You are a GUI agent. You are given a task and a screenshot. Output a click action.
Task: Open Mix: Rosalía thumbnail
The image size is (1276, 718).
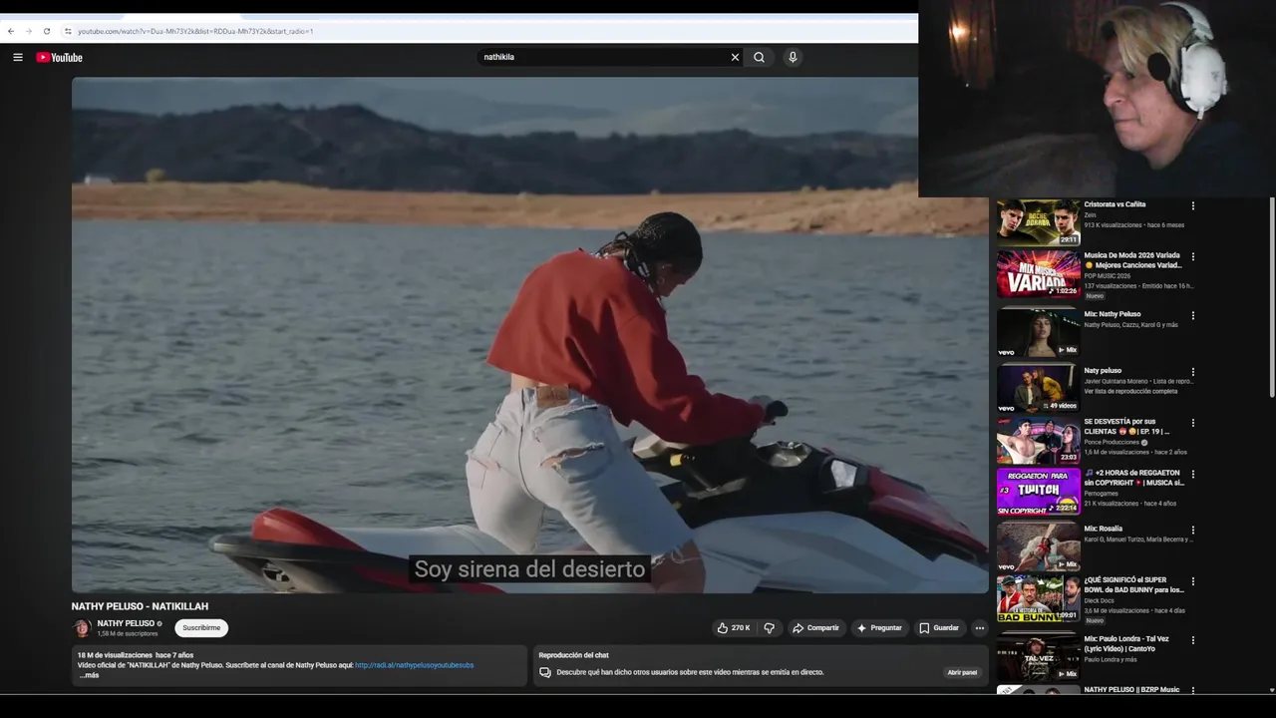1038,546
